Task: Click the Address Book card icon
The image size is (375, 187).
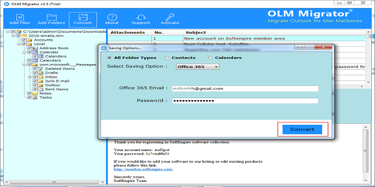Action: pos(36,48)
